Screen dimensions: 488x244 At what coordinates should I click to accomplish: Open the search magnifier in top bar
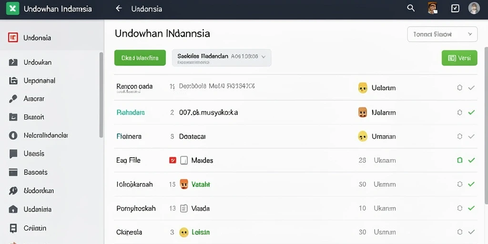[x=411, y=9]
